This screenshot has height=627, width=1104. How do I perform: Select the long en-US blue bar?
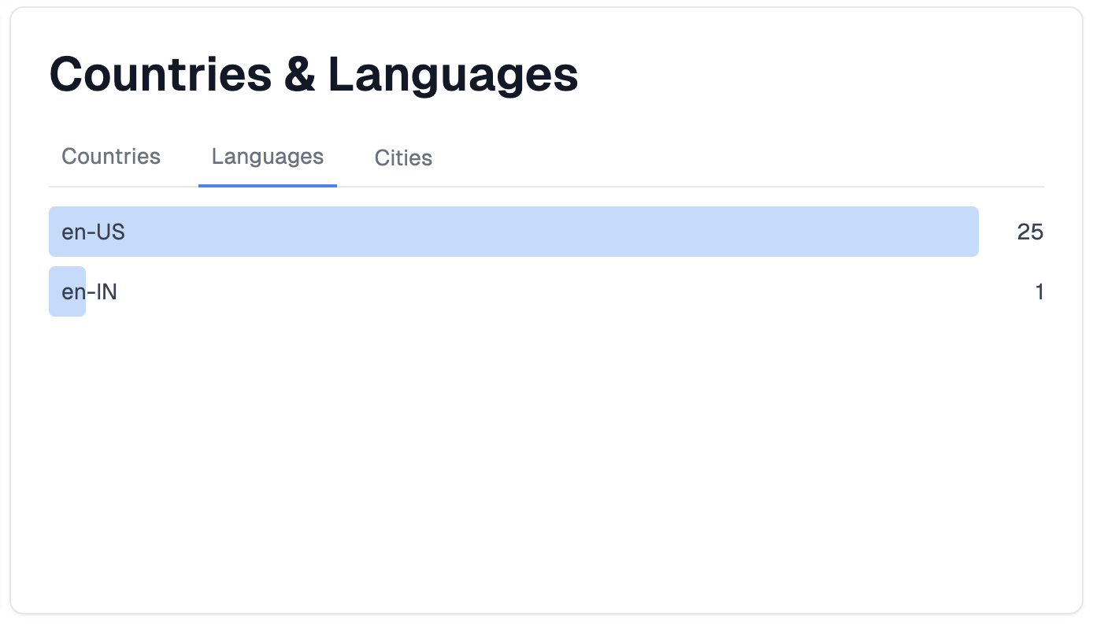pyautogui.click(x=513, y=232)
